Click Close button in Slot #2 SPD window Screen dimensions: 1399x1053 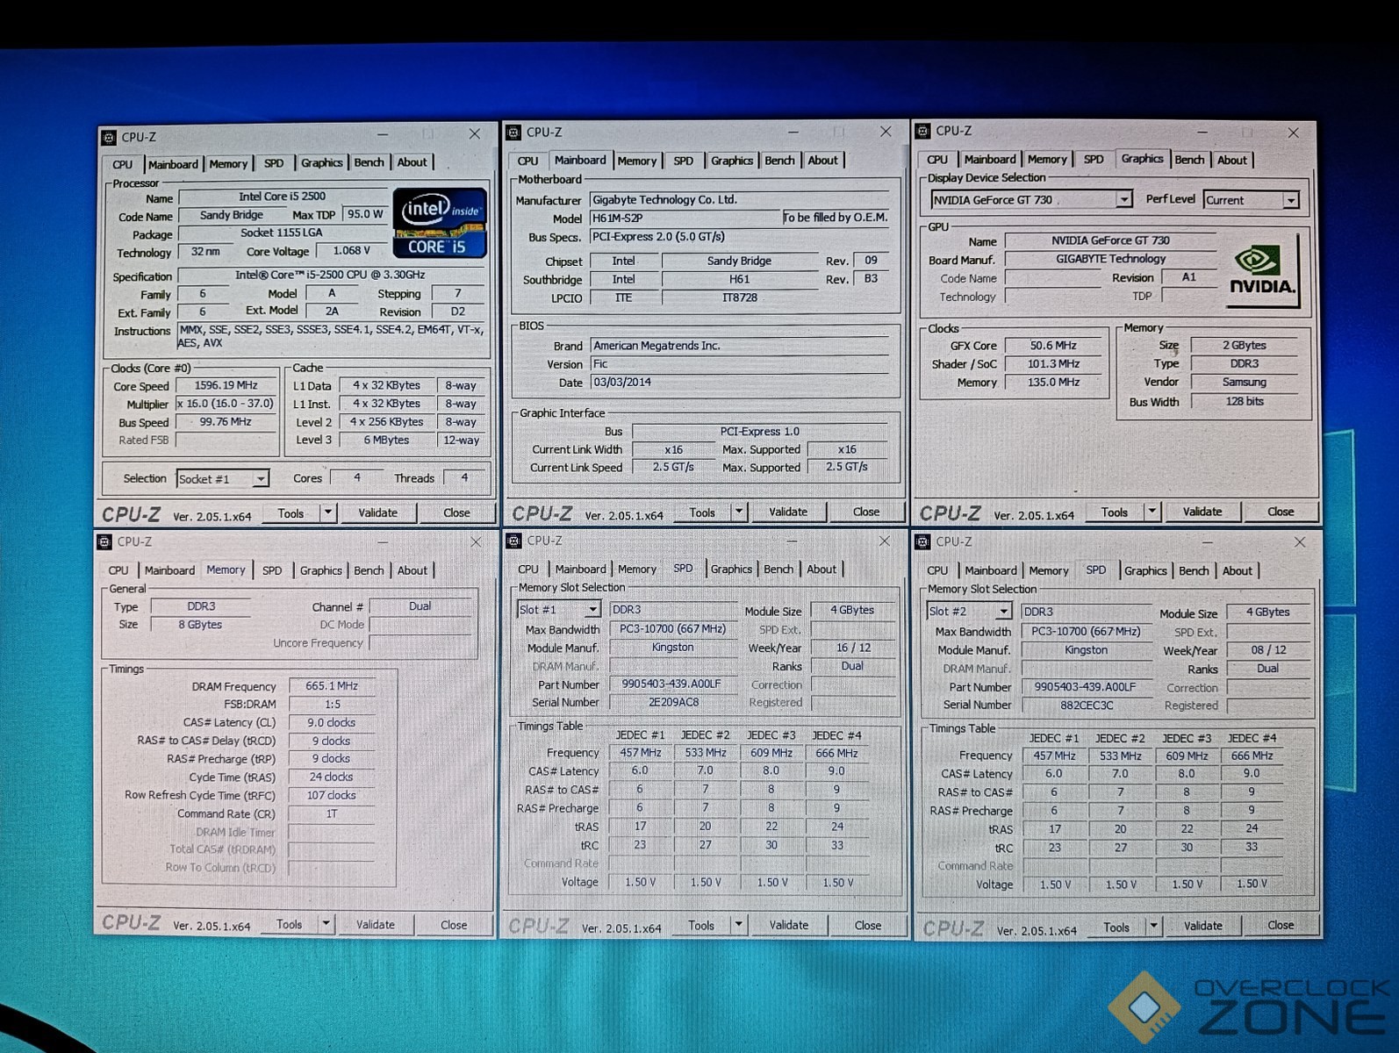coord(1280,925)
